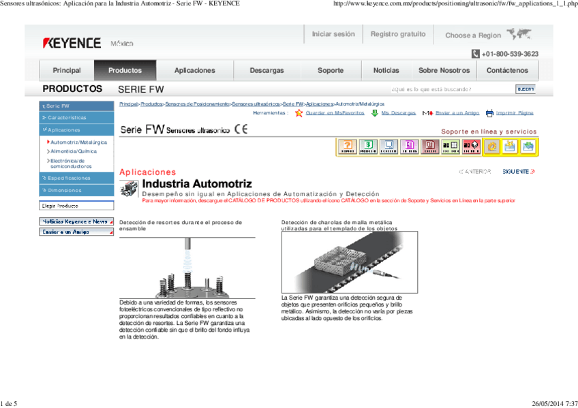Open the Principal main tab
This screenshot has height=408, width=578.
click(x=67, y=70)
